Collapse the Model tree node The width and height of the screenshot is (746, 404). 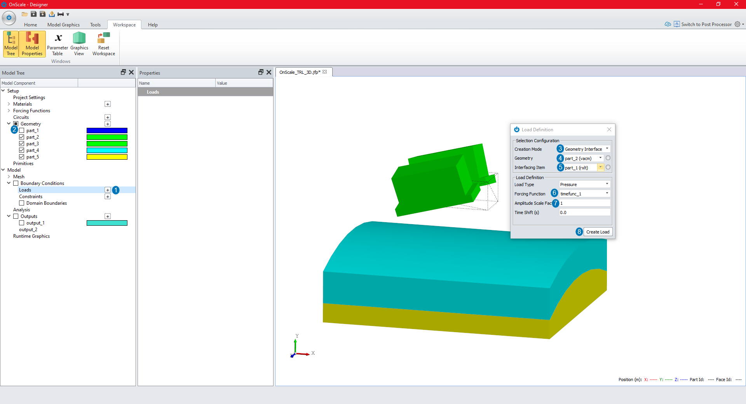[x=3, y=170]
